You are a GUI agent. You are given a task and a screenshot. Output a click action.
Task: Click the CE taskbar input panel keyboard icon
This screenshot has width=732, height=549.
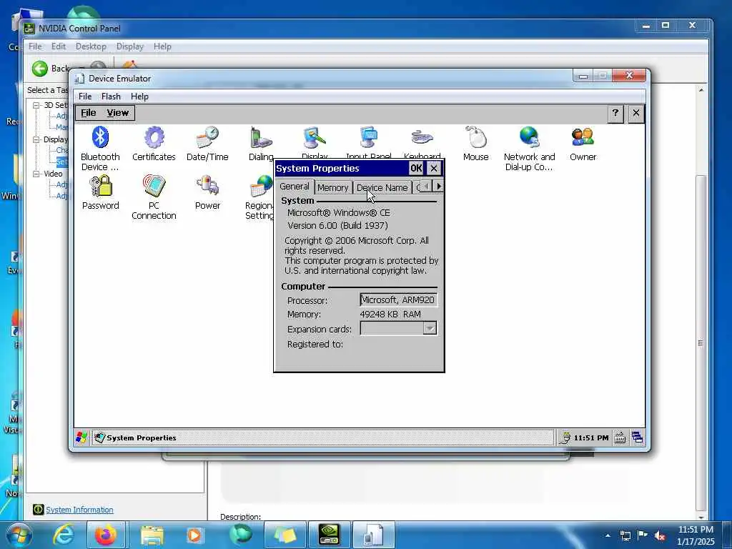(x=620, y=437)
